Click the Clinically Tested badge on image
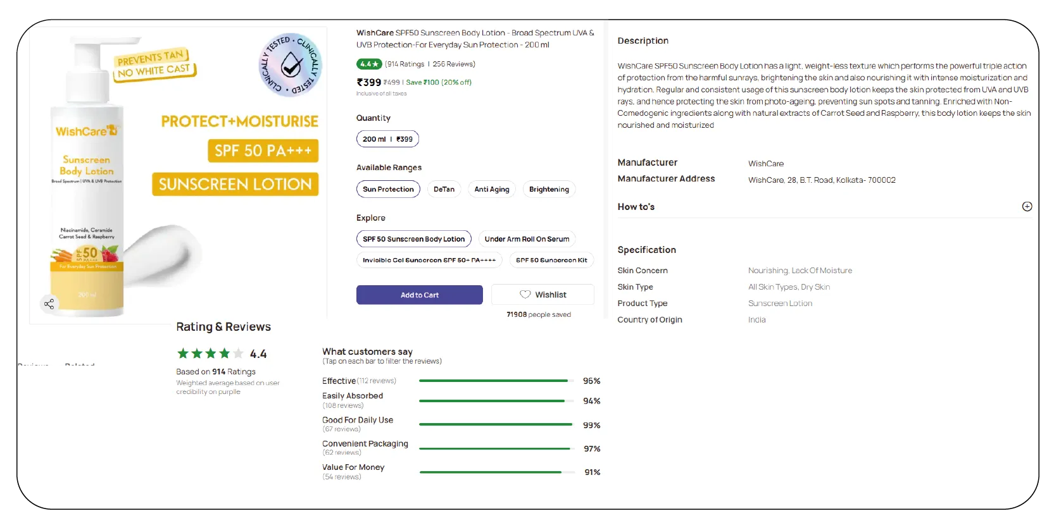Screen dimensions: 1054x523 click(291, 65)
